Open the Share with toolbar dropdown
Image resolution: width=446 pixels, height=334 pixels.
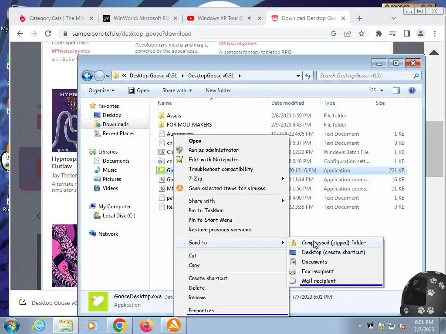pos(177,90)
